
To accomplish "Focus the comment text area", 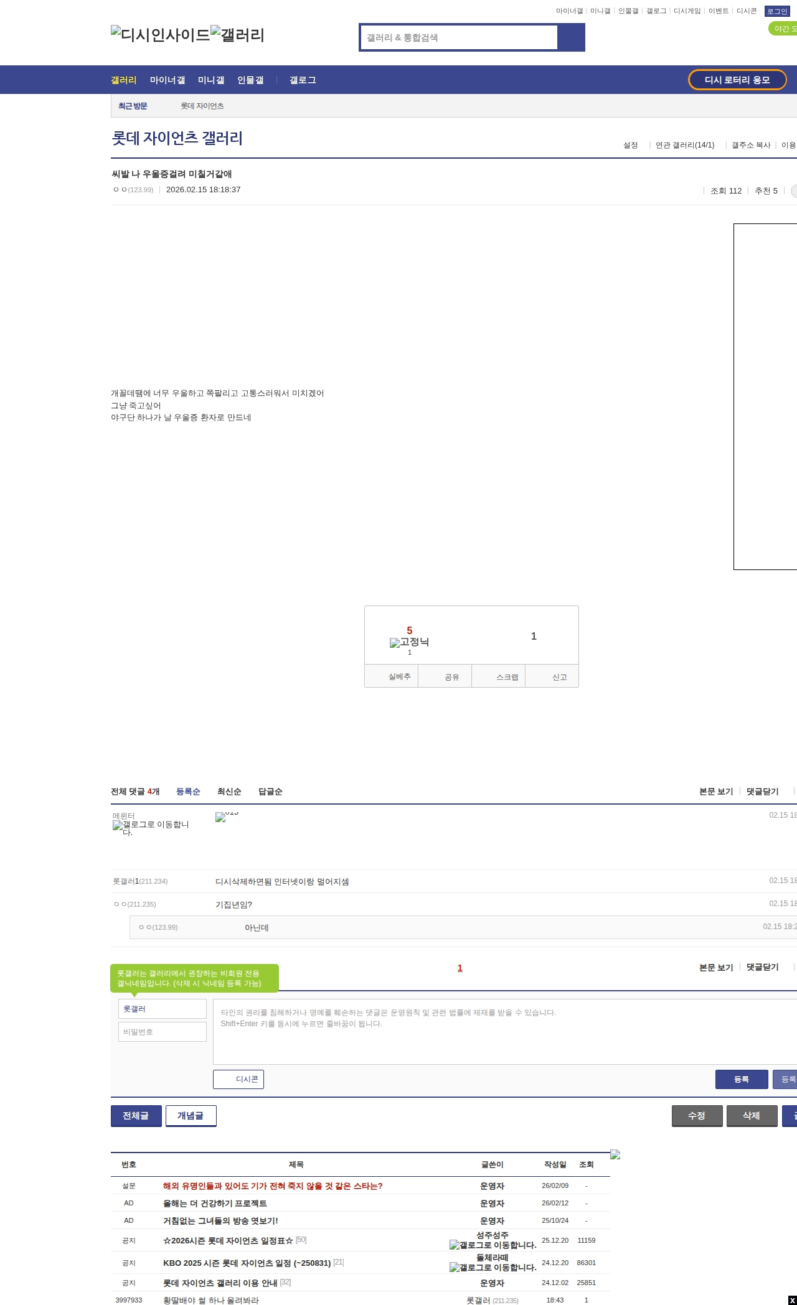I will point(505,1032).
